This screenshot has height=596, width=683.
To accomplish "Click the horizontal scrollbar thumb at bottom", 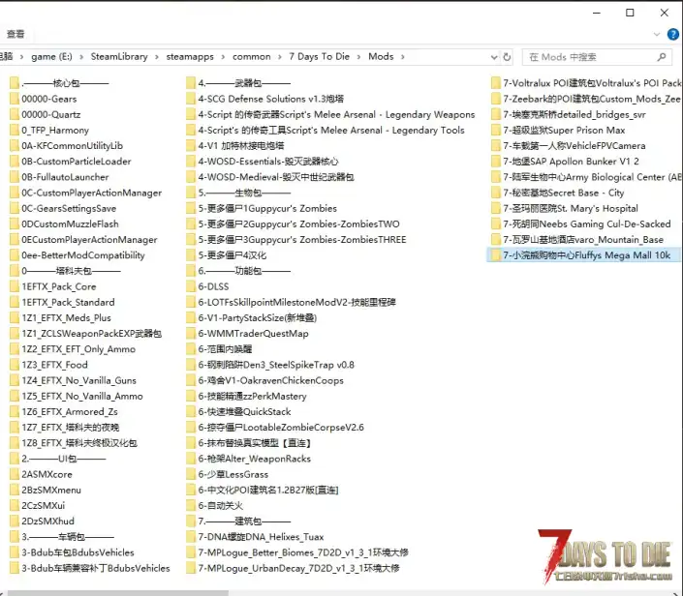I will click(x=118, y=593).
